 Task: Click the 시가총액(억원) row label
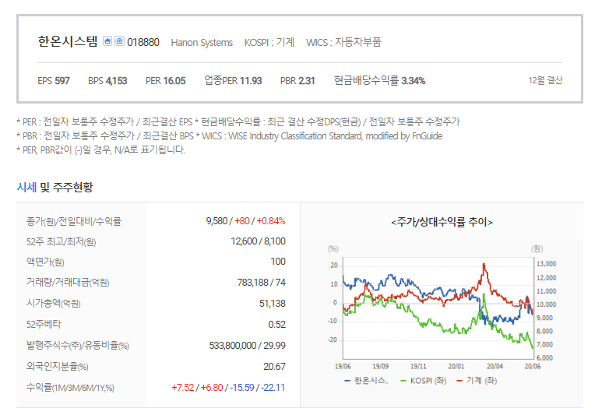[54, 304]
